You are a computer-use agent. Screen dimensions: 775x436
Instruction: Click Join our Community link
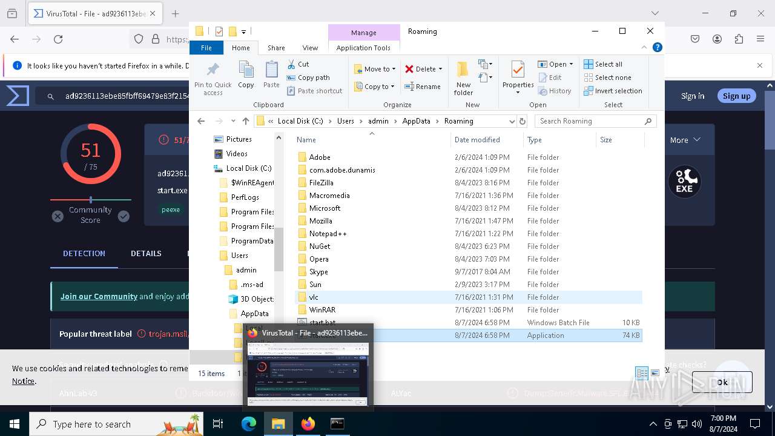(99, 296)
